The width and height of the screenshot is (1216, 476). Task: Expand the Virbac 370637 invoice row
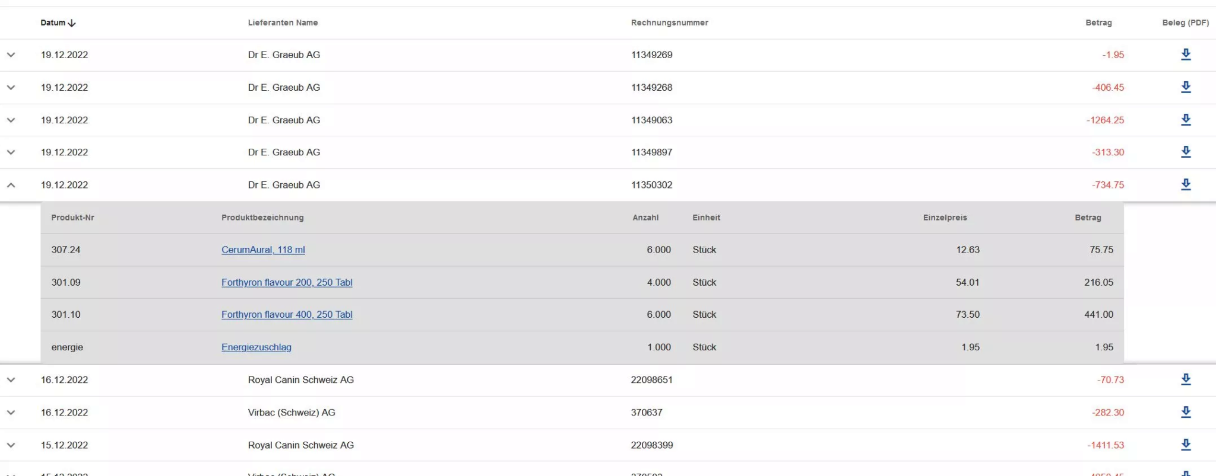11,412
